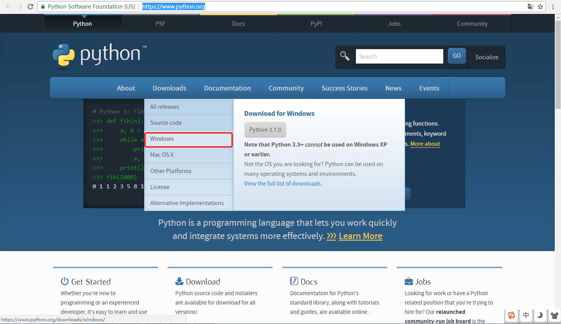Click in the site Search field
The height and width of the screenshot is (324, 561).
[400, 57]
